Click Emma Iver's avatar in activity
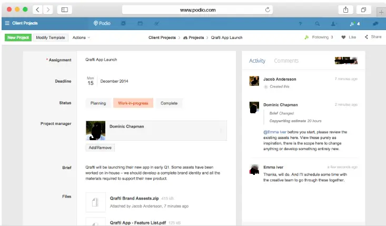This screenshot has width=386, height=226. click(x=254, y=170)
